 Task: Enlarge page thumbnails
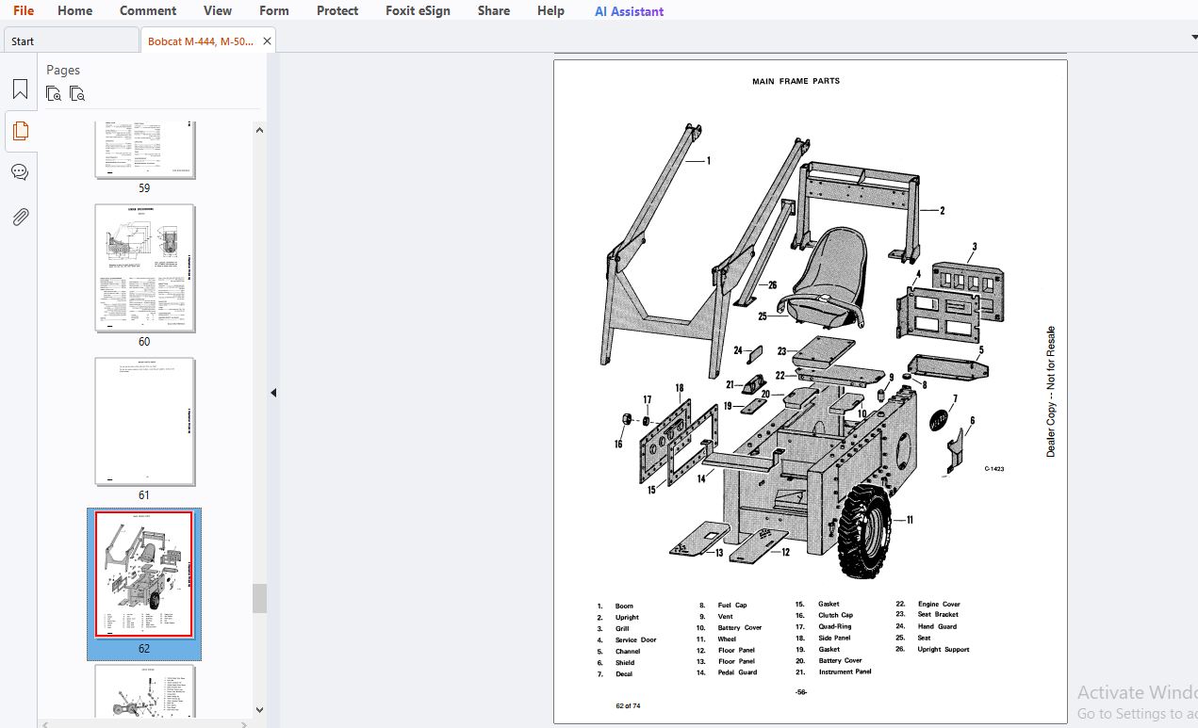(54, 93)
